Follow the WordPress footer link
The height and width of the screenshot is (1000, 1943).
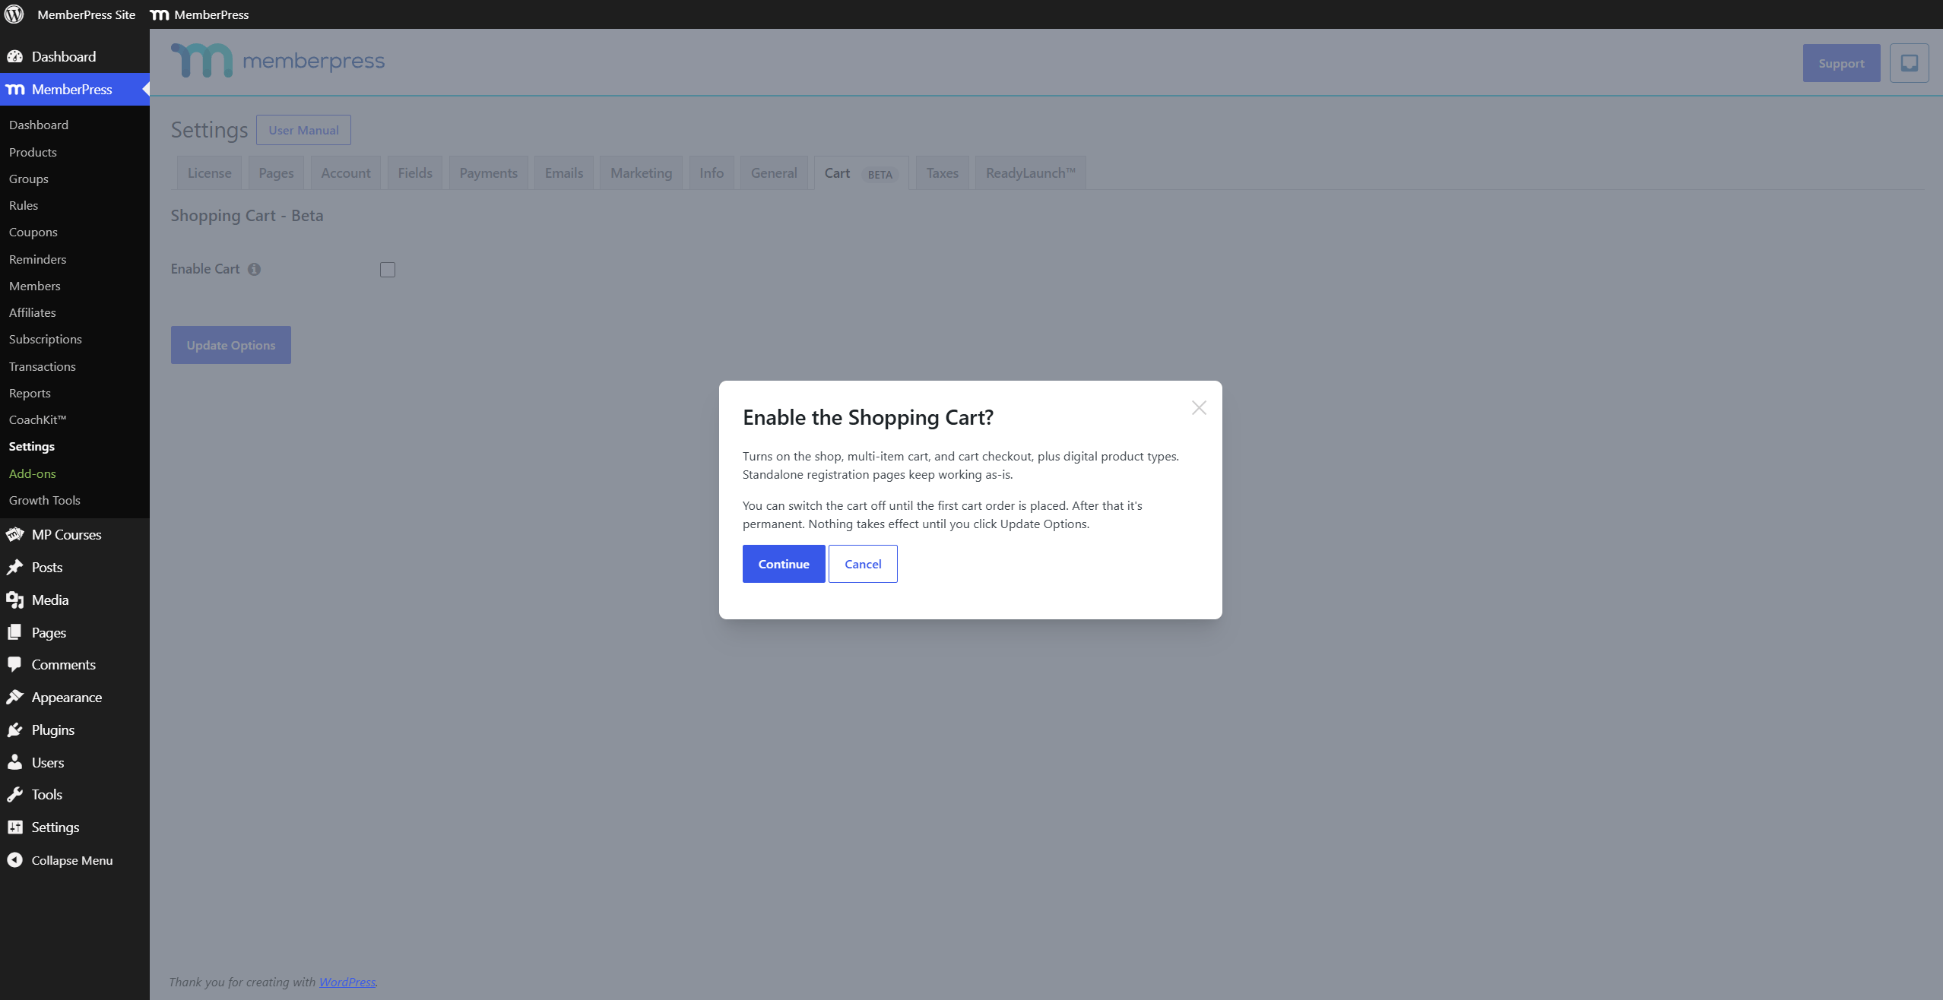click(347, 982)
